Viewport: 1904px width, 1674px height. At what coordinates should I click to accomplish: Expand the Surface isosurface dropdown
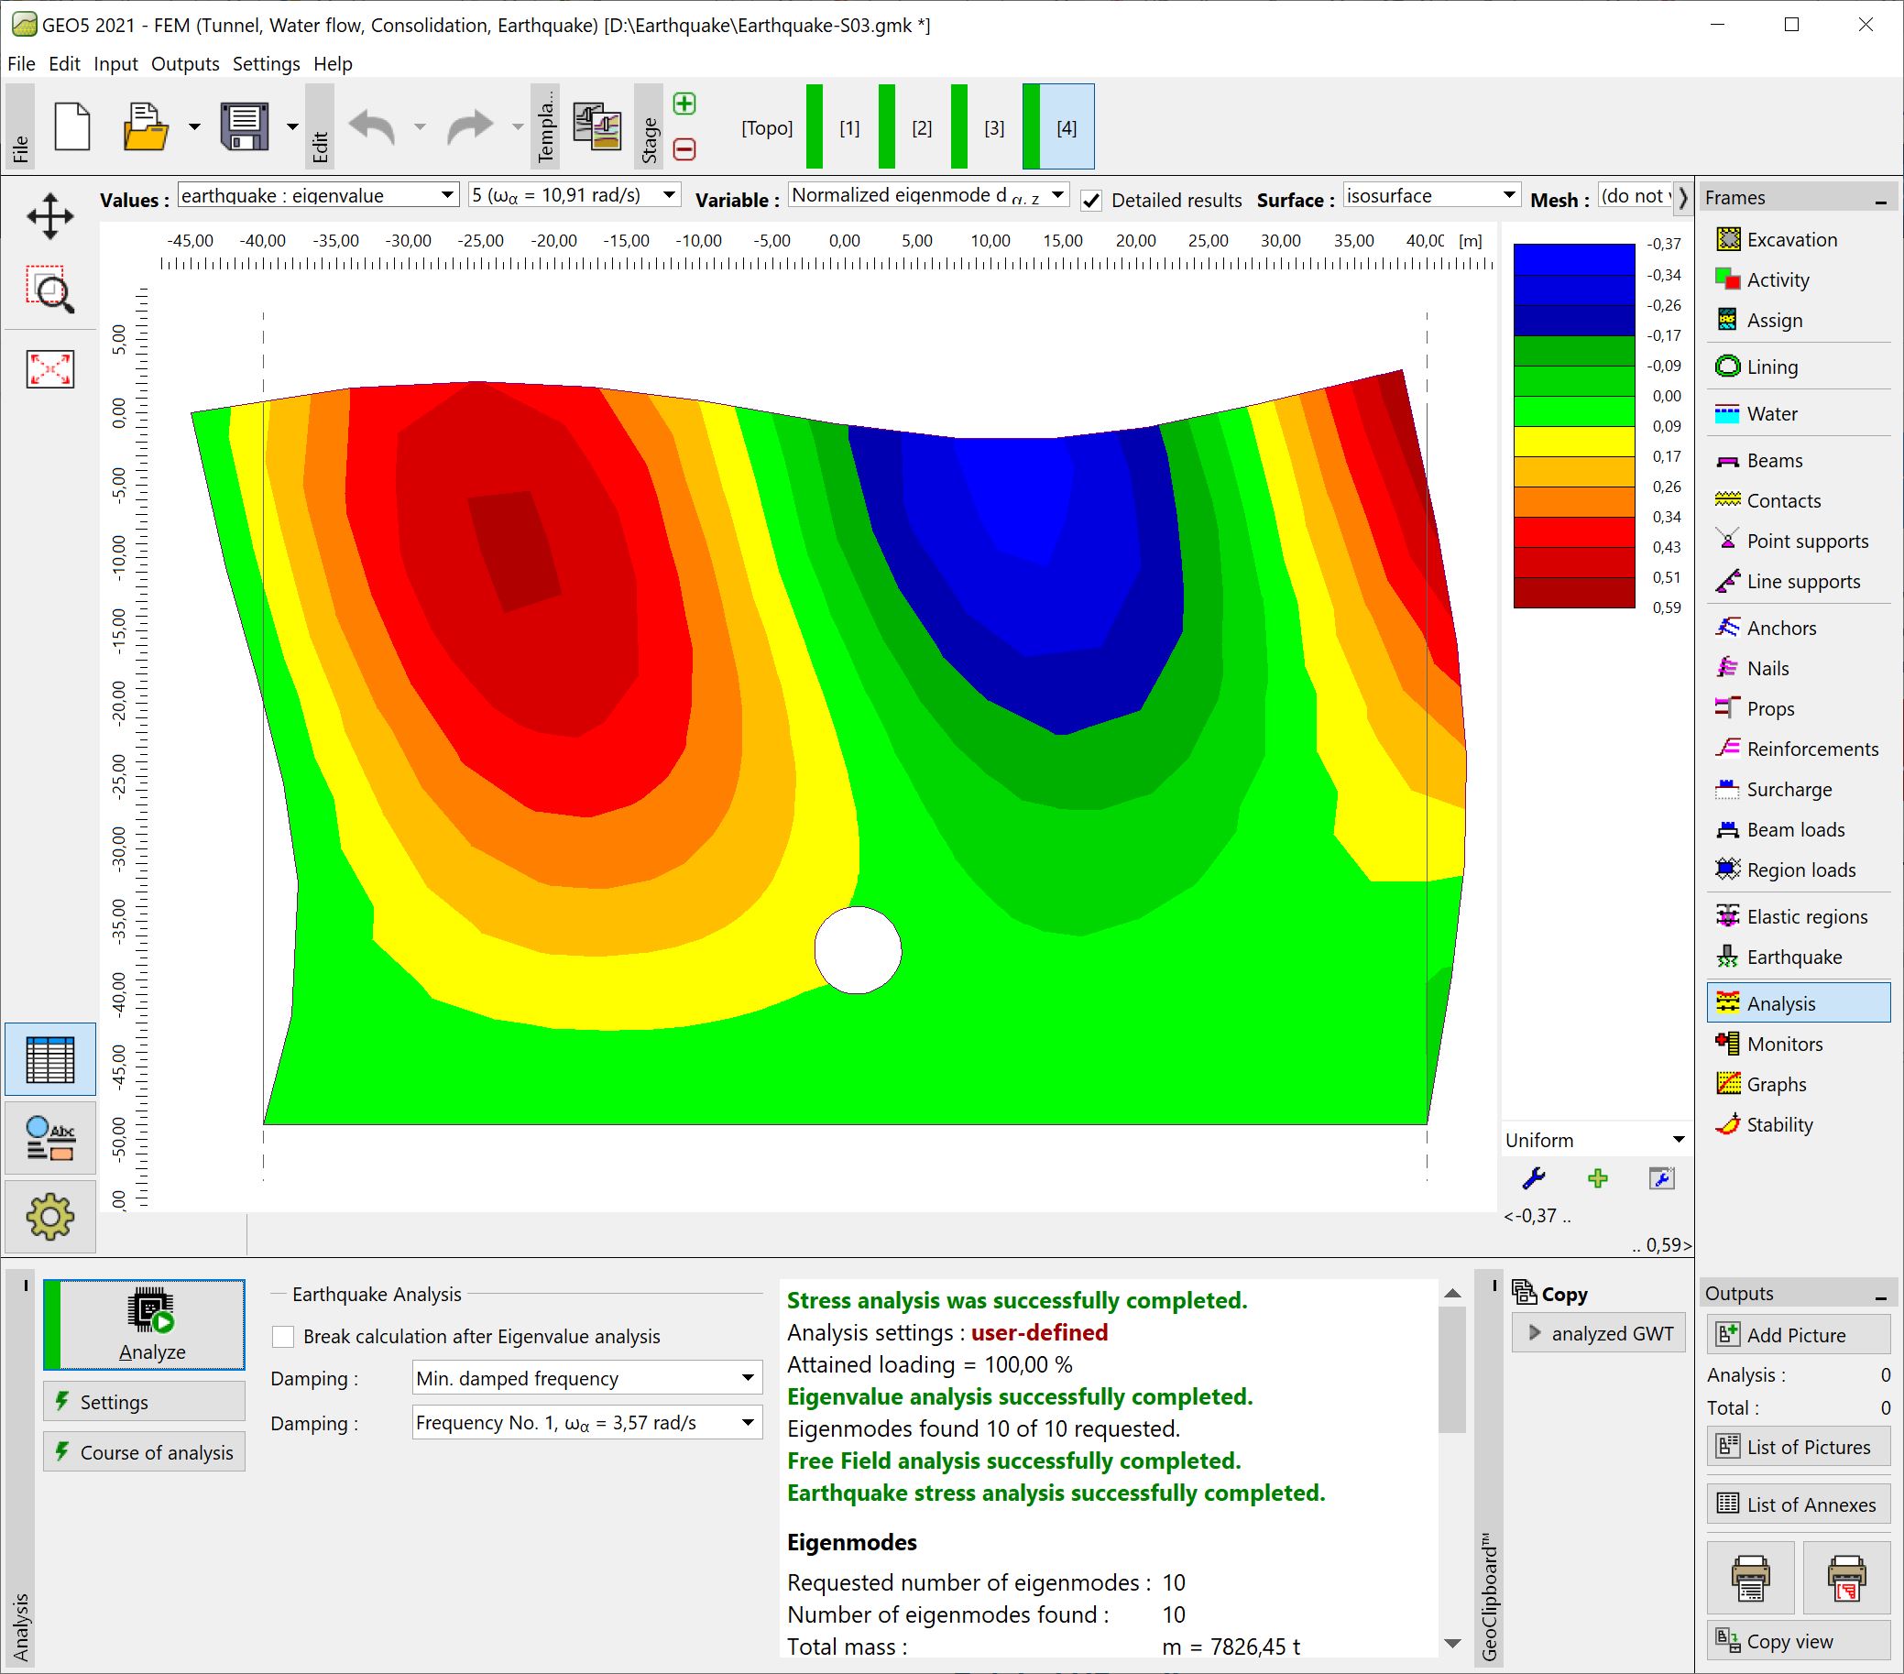[x=1432, y=196]
